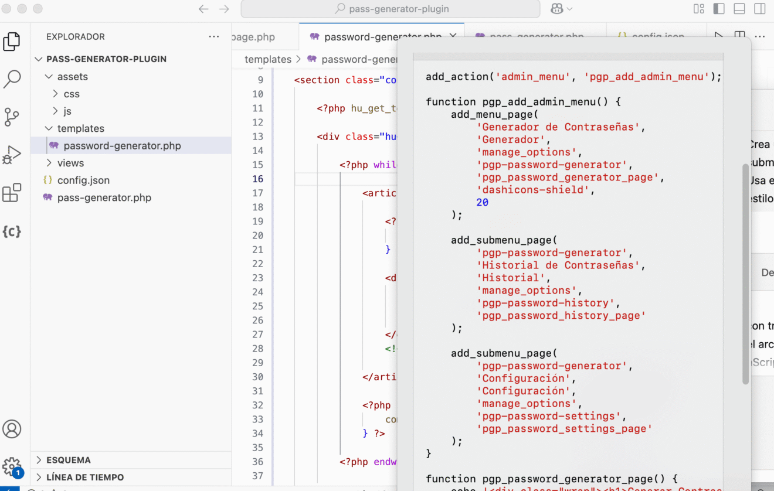Open the Search view in the Activity Bar
Viewport: 774px width, 491px height.
tap(12, 79)
